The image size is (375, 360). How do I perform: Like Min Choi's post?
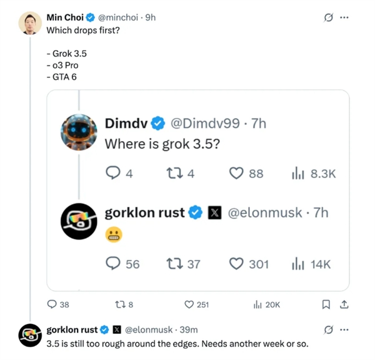tap(189, 304)
